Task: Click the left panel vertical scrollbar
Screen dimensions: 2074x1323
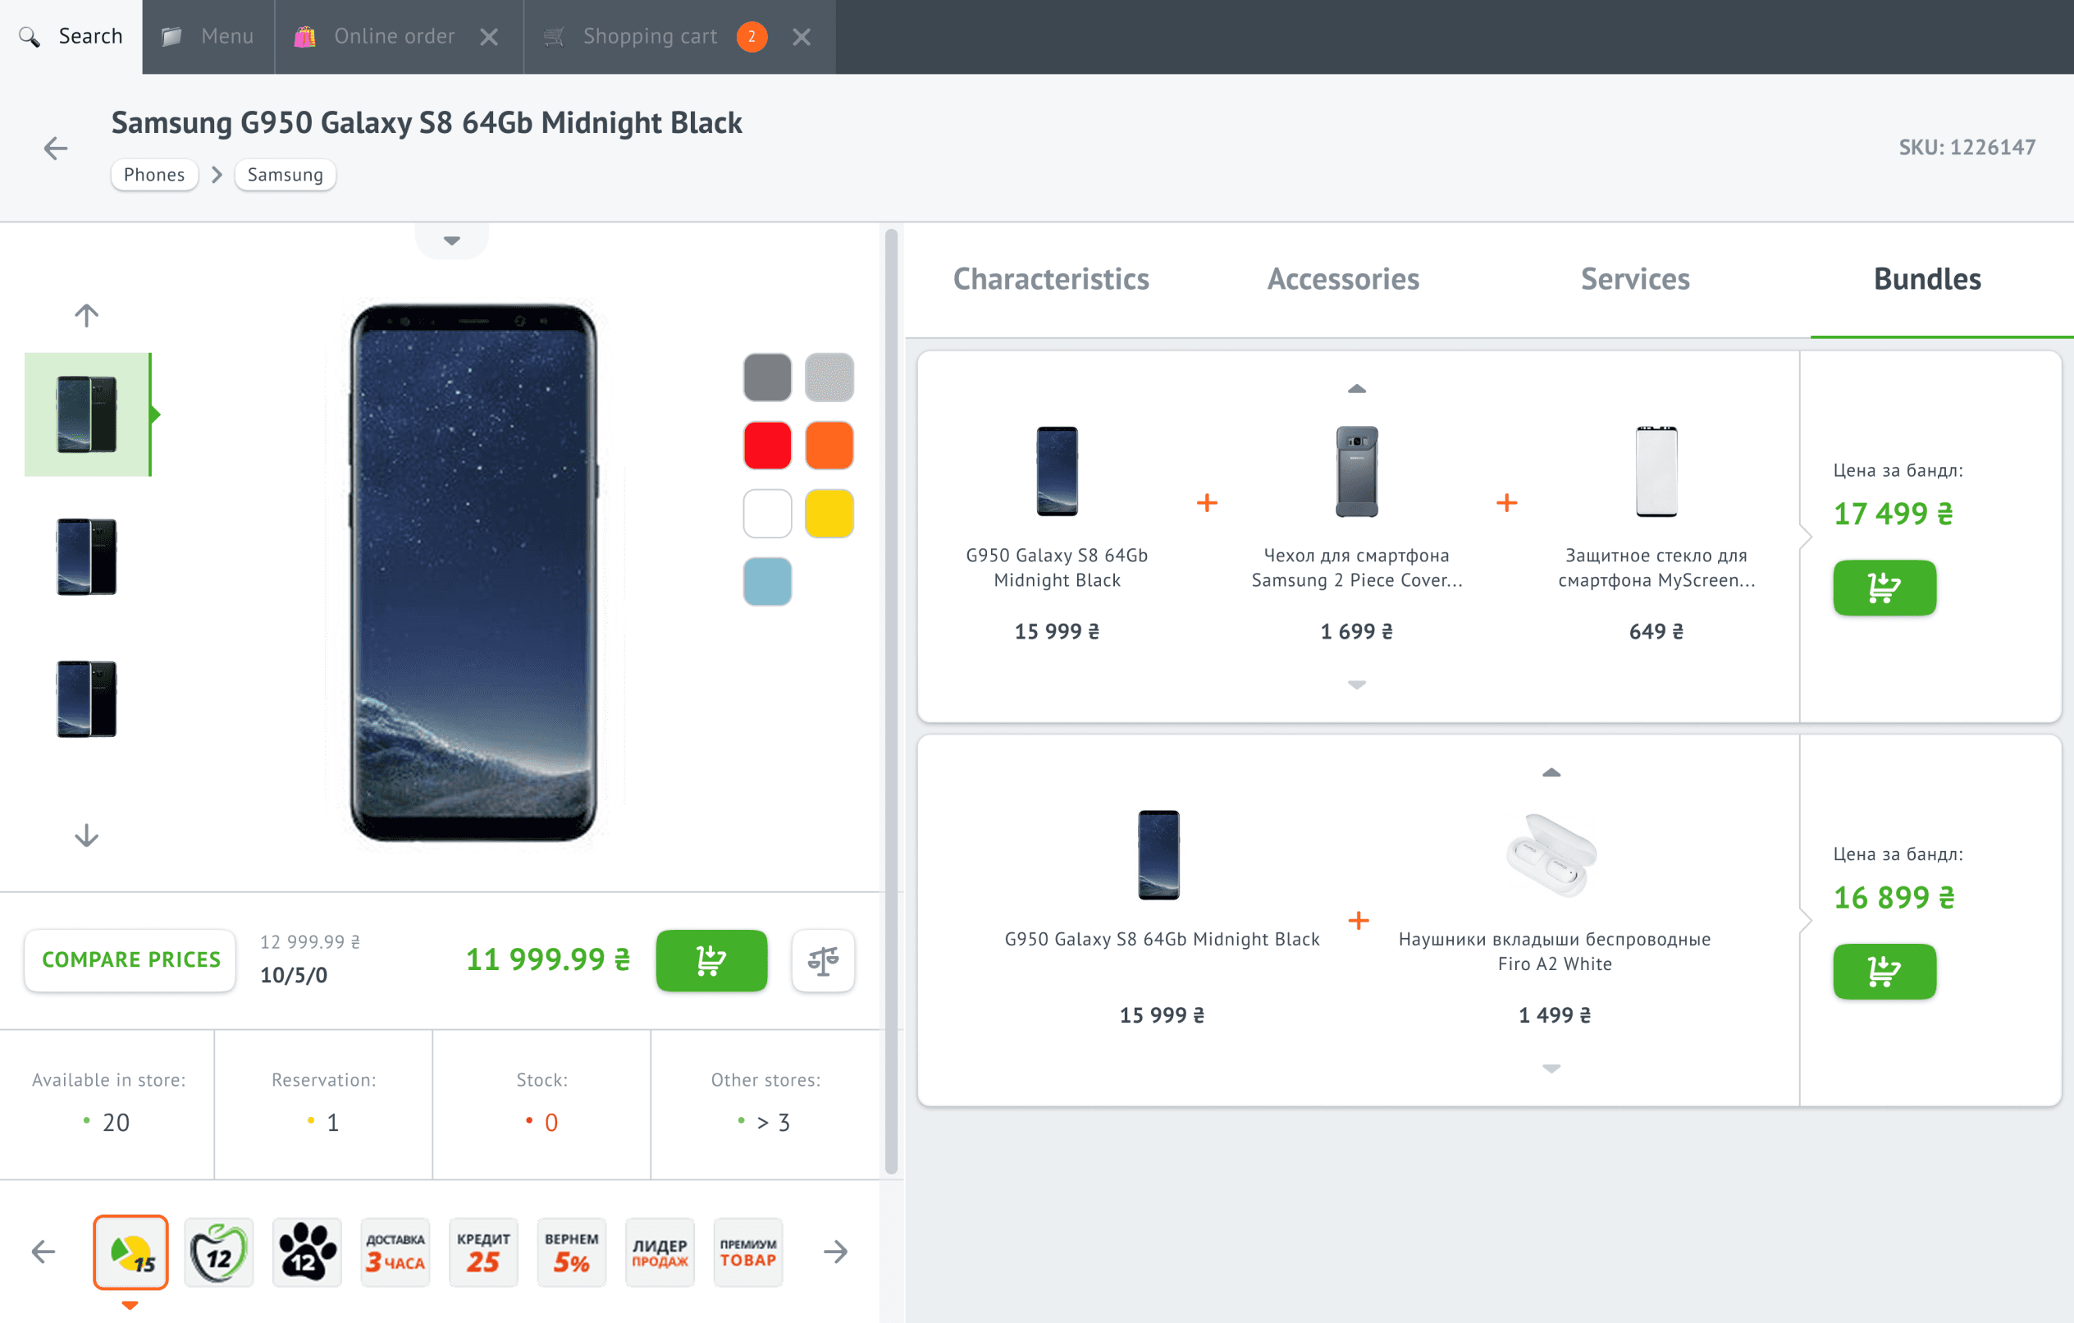Action: tap(892, 701)
